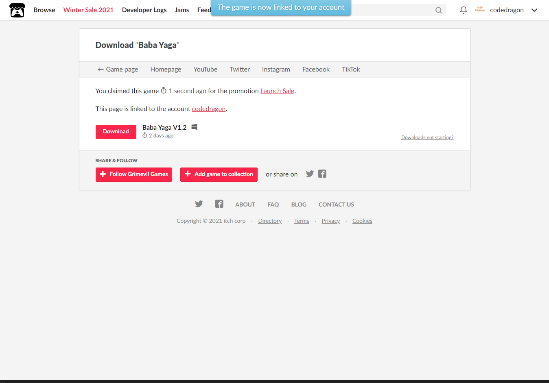This screenshot has height=383, width=549.
Task: Return to the Game page
Action: pos(118,70)
